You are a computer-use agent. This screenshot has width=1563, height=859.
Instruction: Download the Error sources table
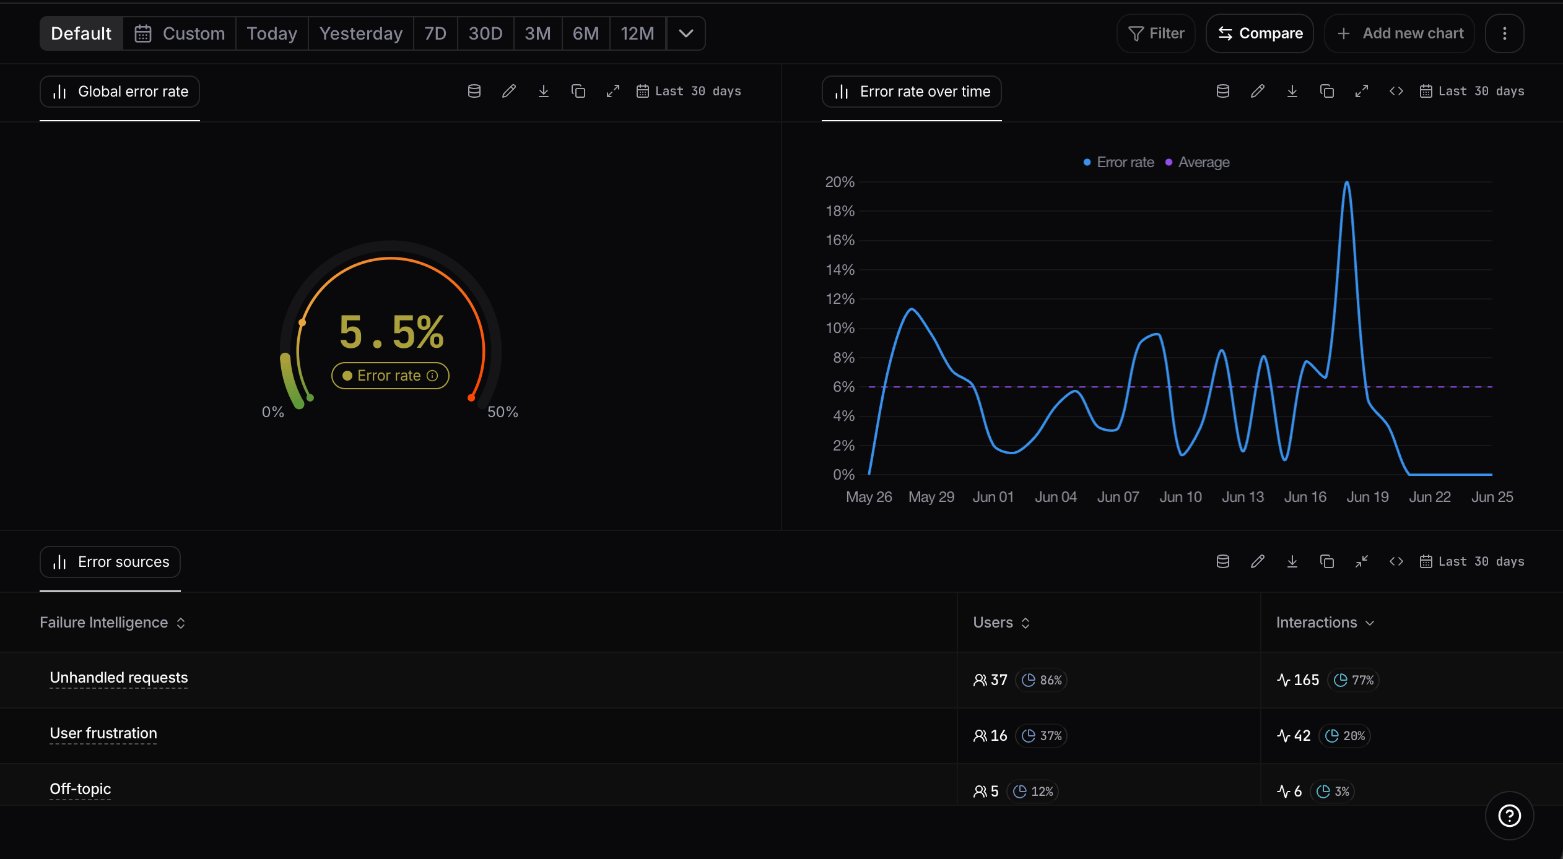(x=1292, y=562)
